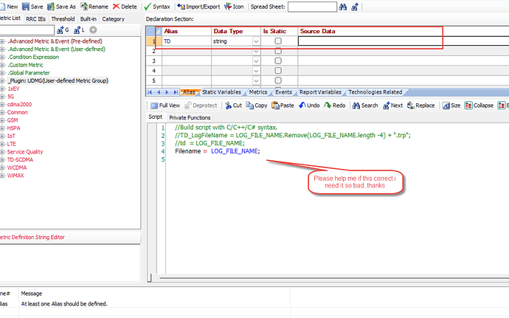Click the Source Data cell for TD

click(404, 41)
